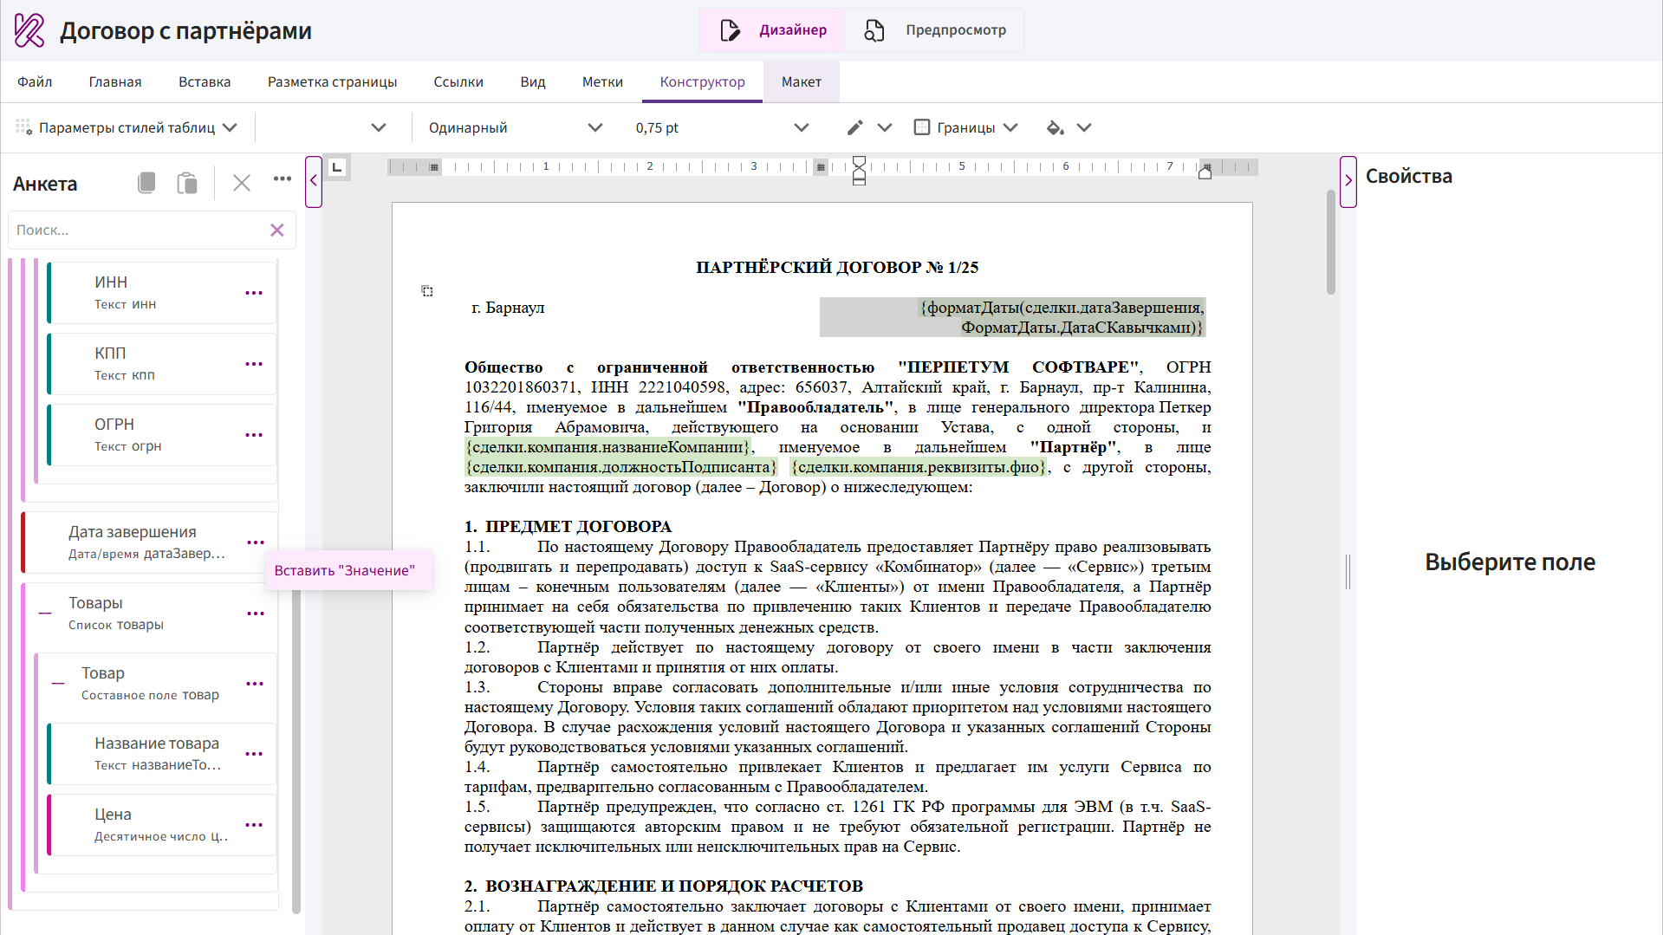The width and height of the screenshot is (1663, 935).
Task: Click the paint bucket shading icon
Action: point(1055,127)
